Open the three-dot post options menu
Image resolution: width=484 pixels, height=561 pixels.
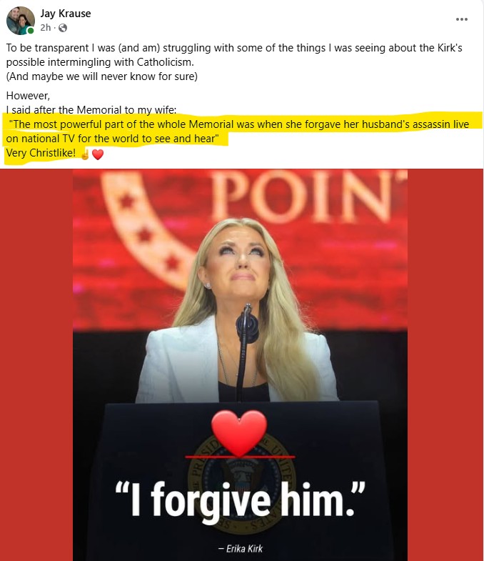pyautogui.click(x=461, y=19)
